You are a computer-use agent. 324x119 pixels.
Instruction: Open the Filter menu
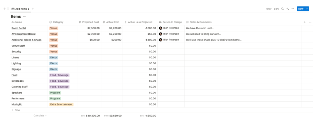pyautogui.click(x=269, y=9)
